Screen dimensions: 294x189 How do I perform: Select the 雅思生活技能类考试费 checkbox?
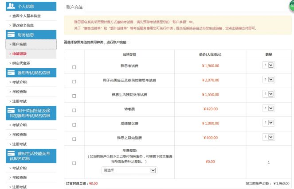pyautogui.click(x=74, y=96)
